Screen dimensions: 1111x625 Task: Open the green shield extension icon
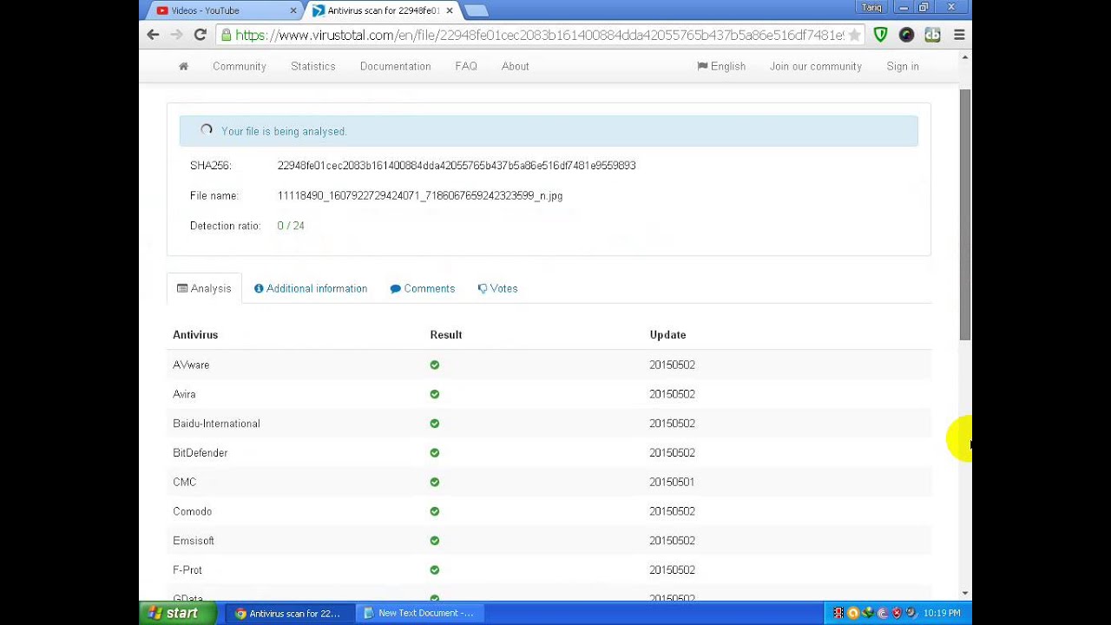[880, 35]
